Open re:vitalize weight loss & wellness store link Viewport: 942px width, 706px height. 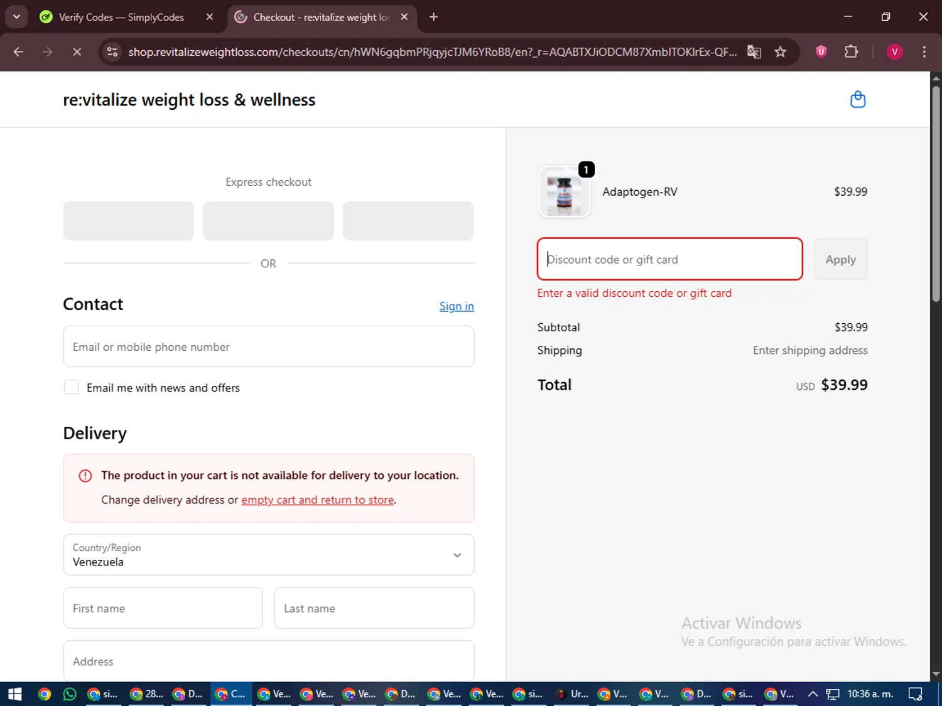[189, 100]
